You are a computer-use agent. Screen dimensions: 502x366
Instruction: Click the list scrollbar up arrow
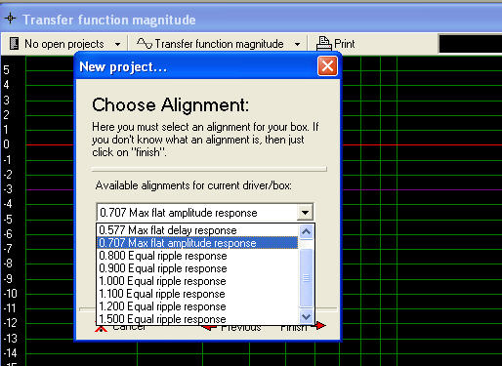coord(306,231)
